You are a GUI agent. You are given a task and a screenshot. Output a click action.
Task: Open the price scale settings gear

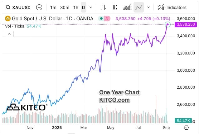pyautogui.click(x=186, y=127)
